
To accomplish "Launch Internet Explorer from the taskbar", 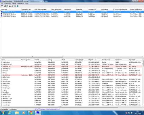I will tap(10, 113).
